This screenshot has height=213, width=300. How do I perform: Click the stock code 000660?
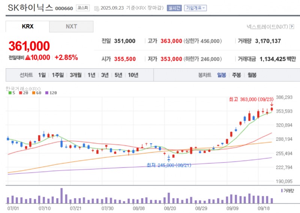(x=64, y=8)
